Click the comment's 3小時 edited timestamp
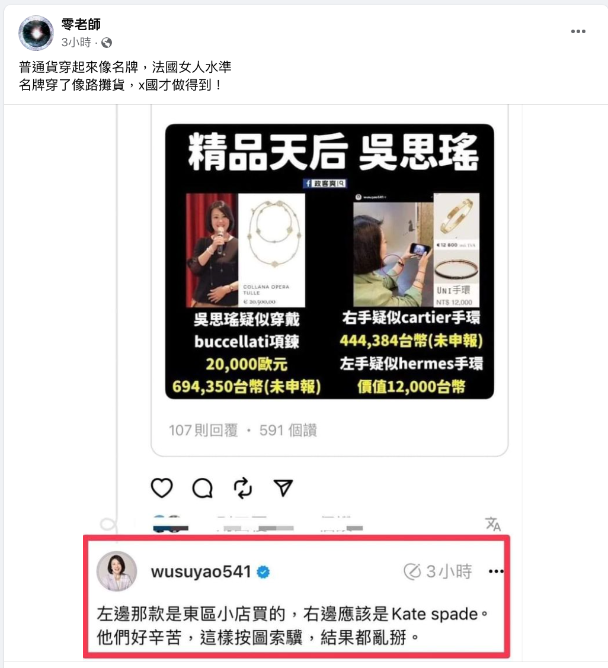Viewport: 608px width, 668px height. (438, 571)
